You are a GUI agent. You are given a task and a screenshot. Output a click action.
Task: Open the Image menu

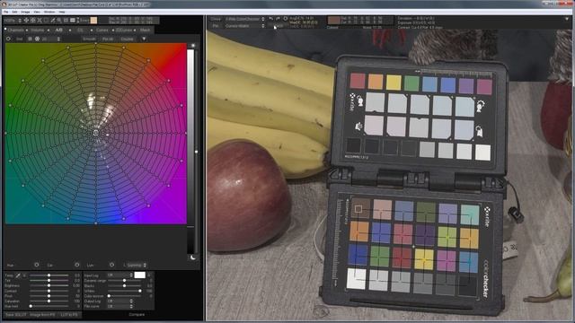(x=25, y=12)
